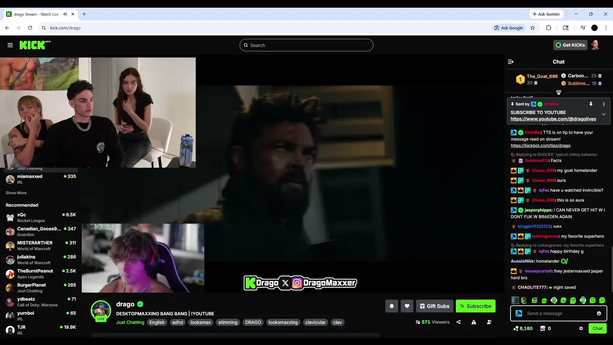Focus the Send a message field
The height and width of the screenshot is (345, 613).
(559, 313)
